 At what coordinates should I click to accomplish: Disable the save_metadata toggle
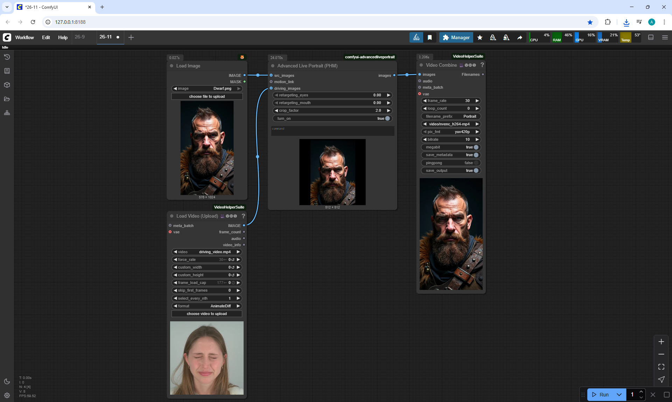point(476,155)
